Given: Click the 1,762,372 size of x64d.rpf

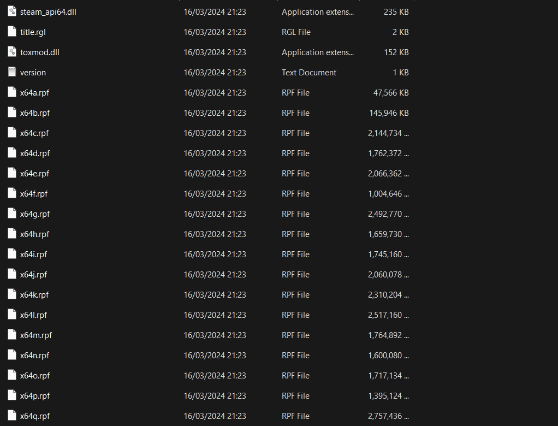Looking at the screenshot, I should coord(388,153).
